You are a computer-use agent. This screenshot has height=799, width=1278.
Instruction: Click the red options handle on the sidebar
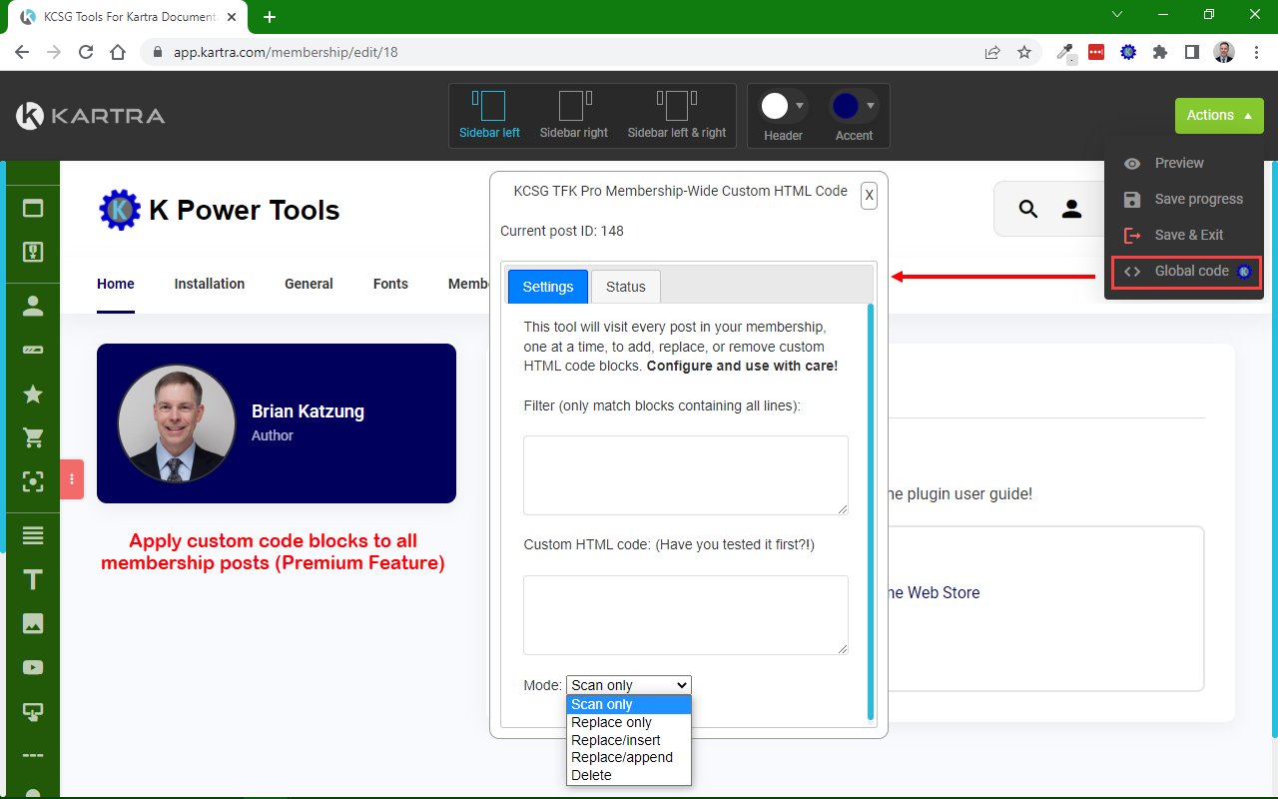(72, 479)
